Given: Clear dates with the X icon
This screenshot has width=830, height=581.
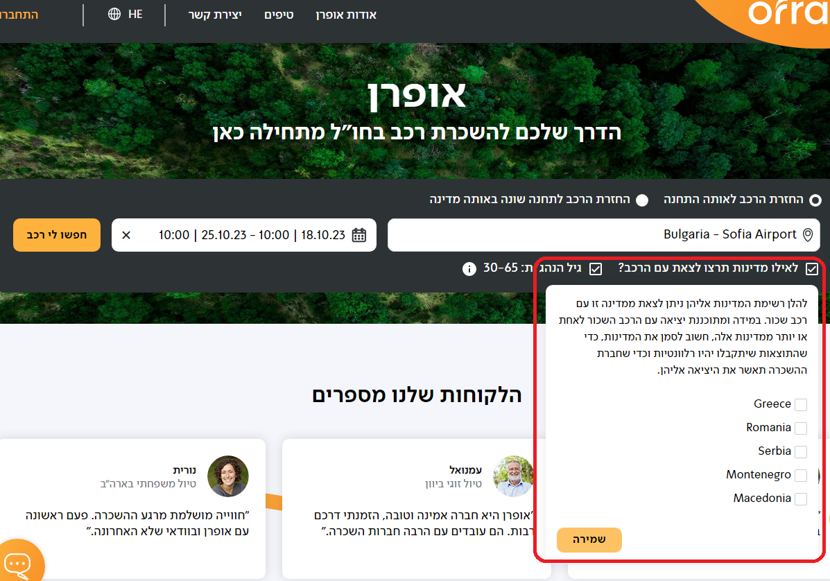Looking at the screenshot, I should pos(126,235).
